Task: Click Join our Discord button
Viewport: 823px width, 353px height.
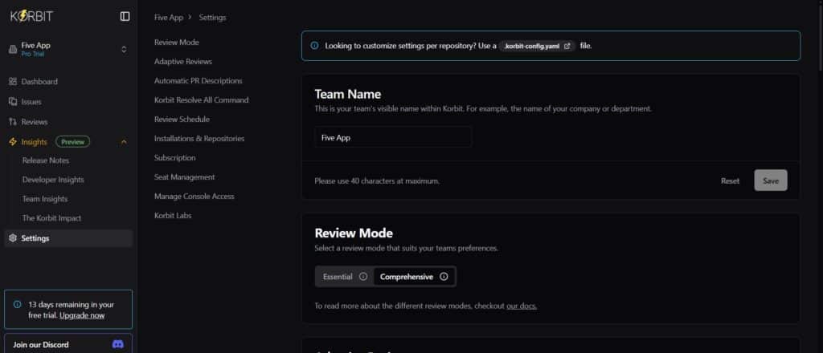Action: pos(68,344)
